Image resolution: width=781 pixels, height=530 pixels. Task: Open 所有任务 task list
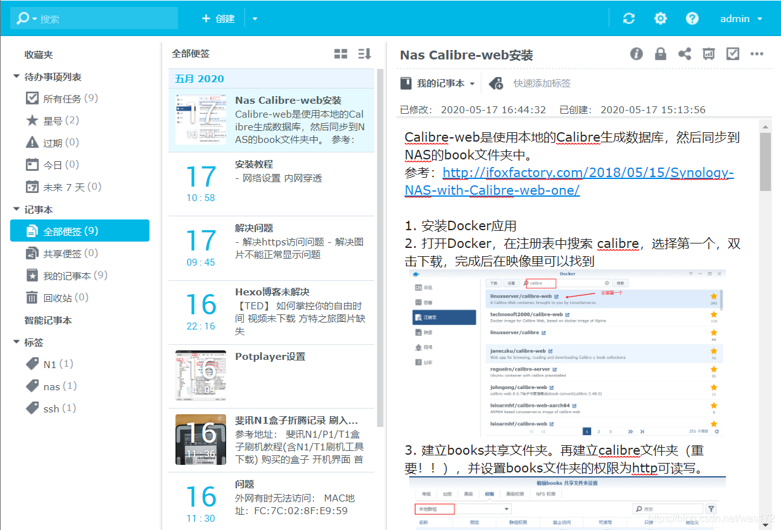62,99
